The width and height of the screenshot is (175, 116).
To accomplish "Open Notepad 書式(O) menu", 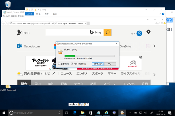I will tap(21, 16).
